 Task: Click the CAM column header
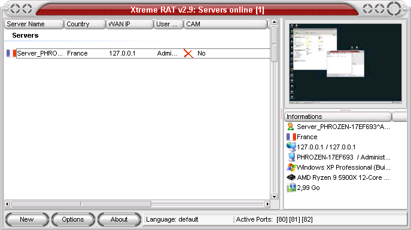226,24
